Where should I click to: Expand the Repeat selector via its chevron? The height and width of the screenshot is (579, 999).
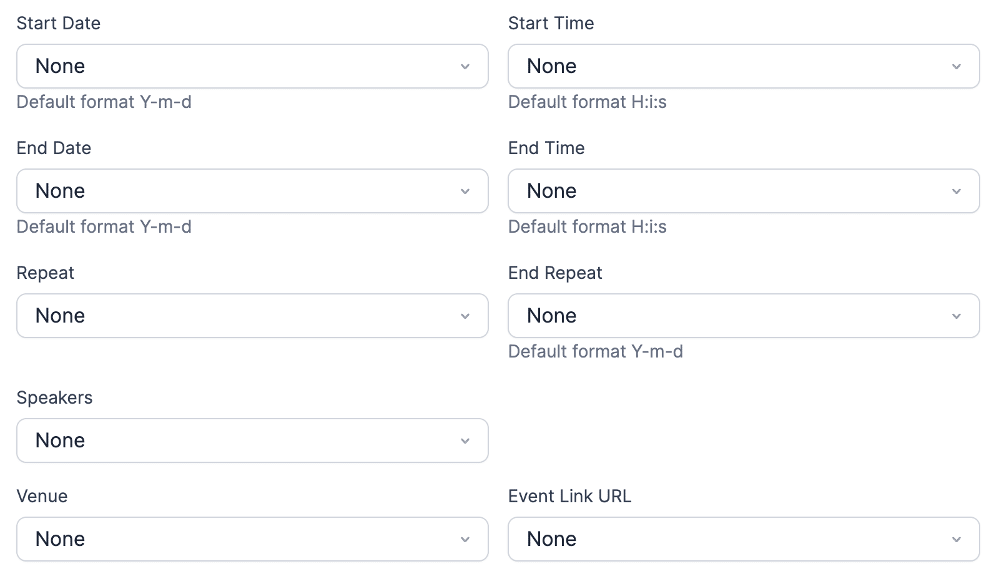tap(465, 316)
